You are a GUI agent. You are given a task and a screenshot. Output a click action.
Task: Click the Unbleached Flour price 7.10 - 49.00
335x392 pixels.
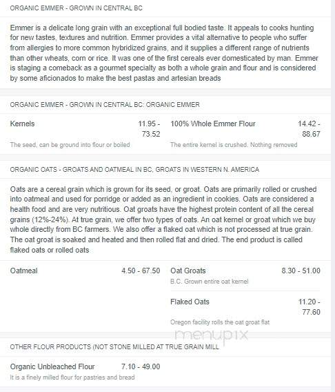tap(141, 366)
